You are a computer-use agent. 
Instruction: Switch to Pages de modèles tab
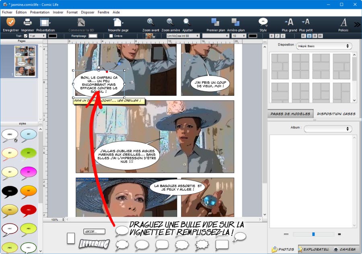click(290, 114)
